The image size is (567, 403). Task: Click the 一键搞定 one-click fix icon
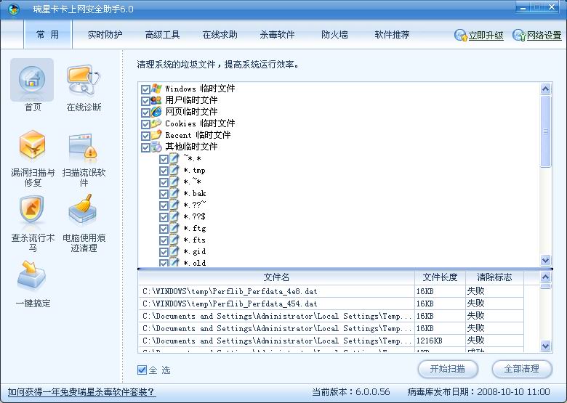pyautogui.click(x=32, y=276)
